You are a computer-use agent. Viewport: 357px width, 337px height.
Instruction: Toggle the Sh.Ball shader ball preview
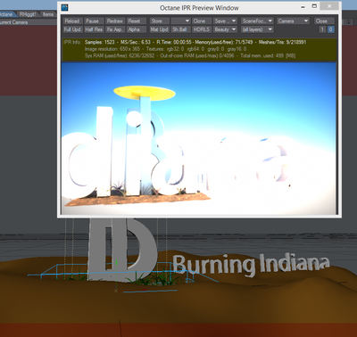(x=180, y=29)
